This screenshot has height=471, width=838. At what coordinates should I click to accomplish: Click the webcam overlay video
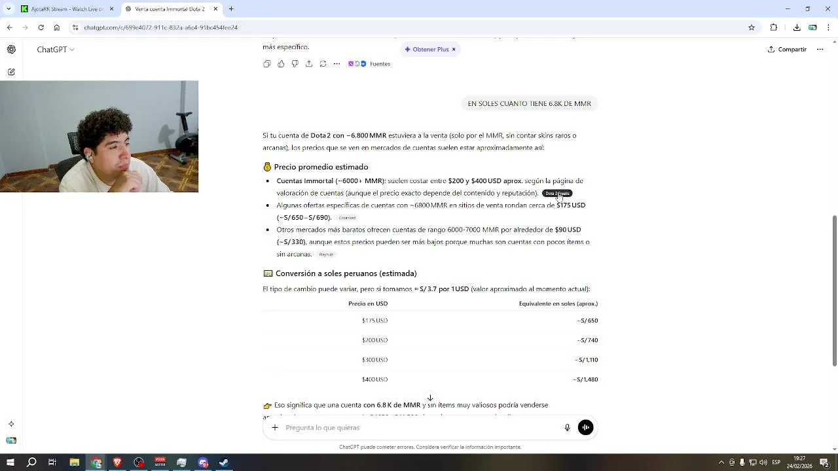pyautogui.click(x=99, y=136)
